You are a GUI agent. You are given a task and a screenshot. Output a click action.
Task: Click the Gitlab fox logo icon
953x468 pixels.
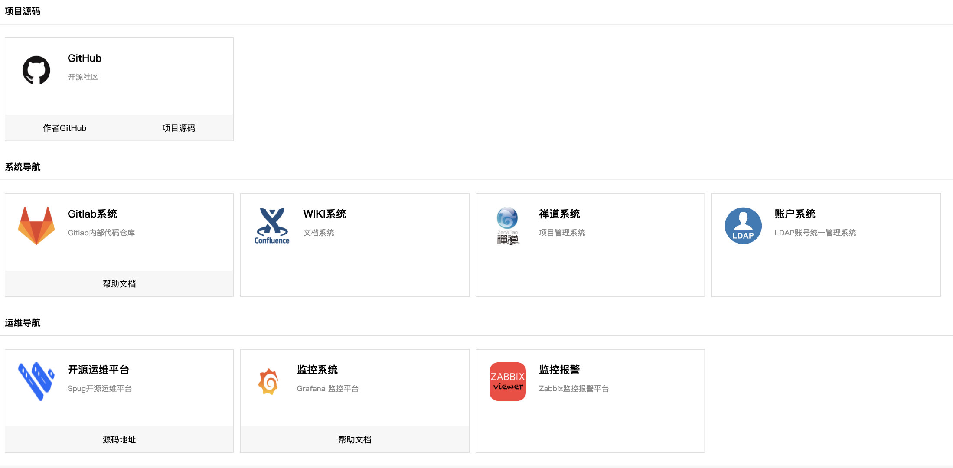(36, 225)
